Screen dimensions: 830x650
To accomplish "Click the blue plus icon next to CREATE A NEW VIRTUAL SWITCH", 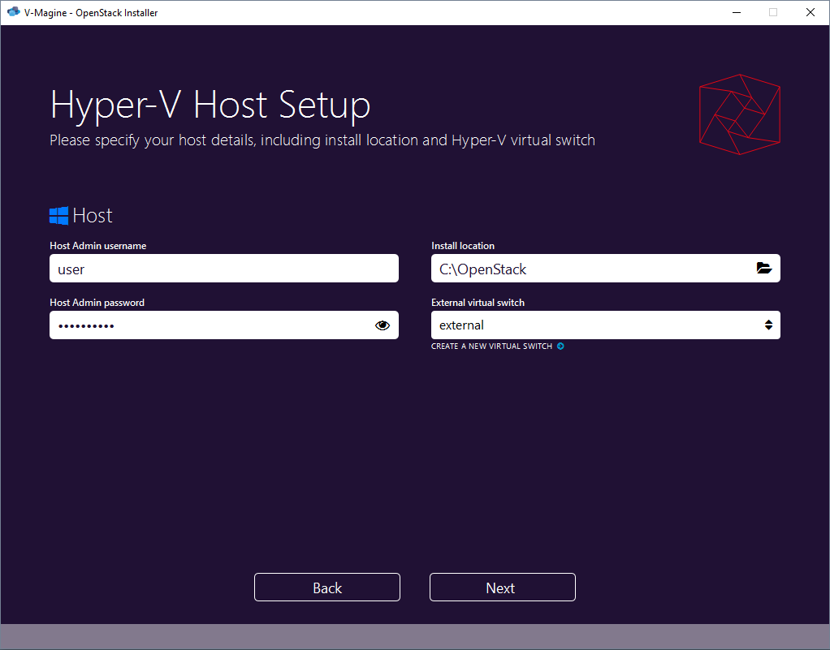I will coord(560,346).
